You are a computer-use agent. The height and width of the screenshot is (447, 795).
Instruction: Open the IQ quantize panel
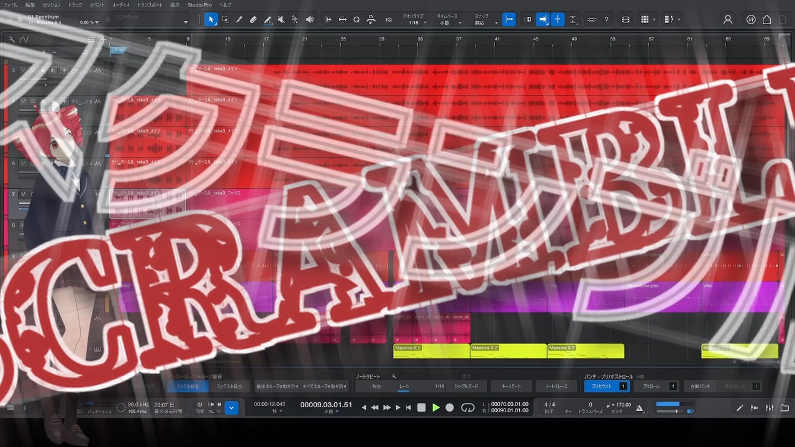[x=389, y=20]
